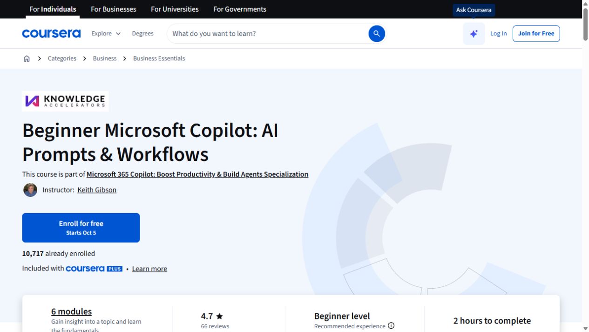Open the Business breadcrumb link

(105, 58)
